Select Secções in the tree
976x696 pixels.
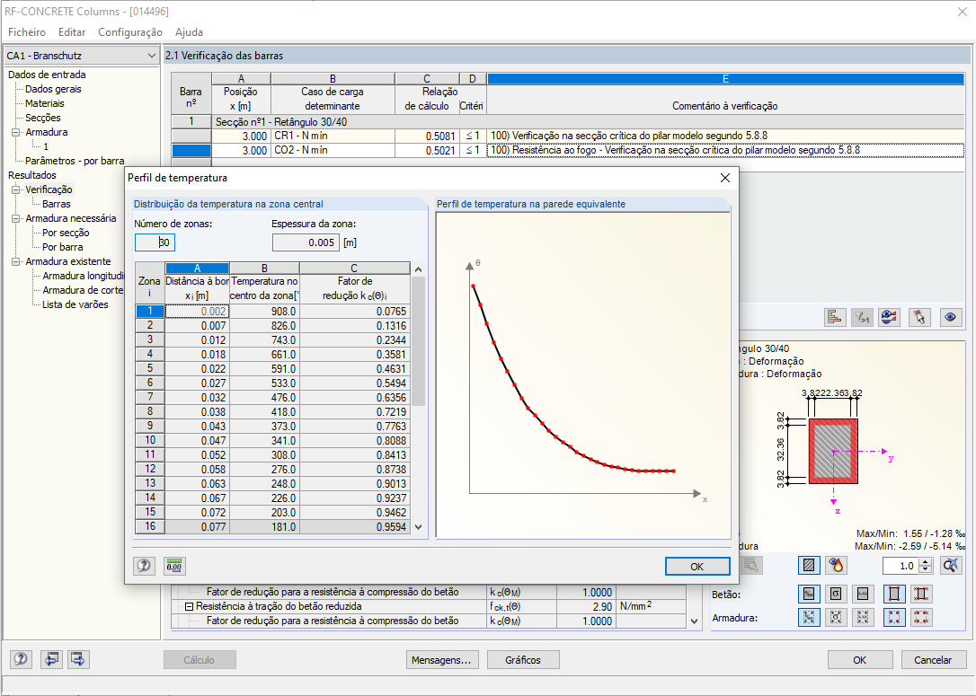tap(43, 118)
